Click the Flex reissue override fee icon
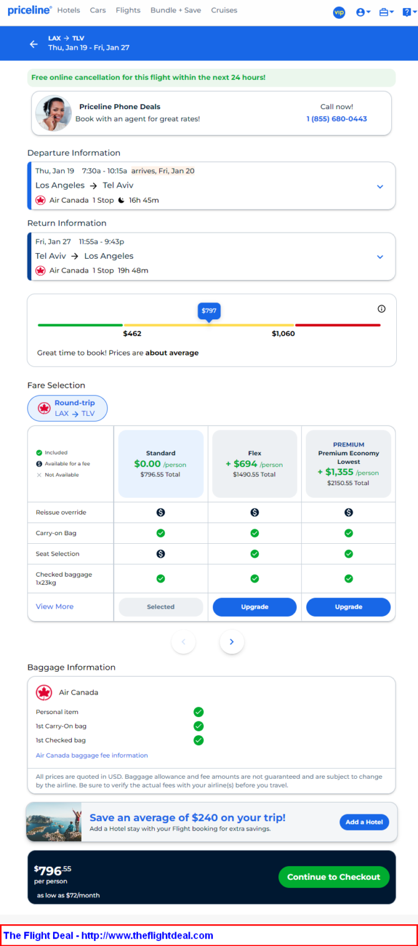 click(255, 513)
